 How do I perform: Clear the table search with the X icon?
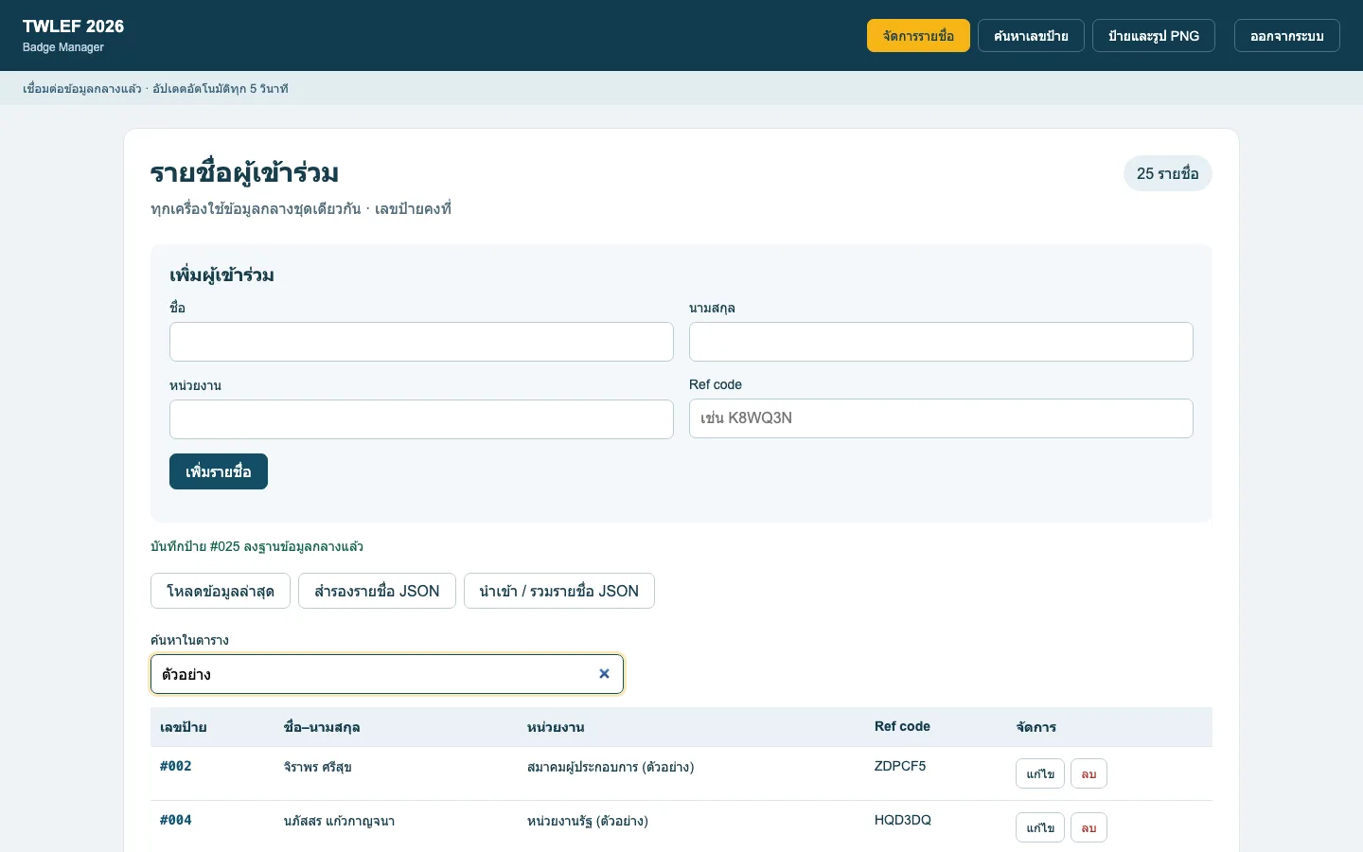604,674
